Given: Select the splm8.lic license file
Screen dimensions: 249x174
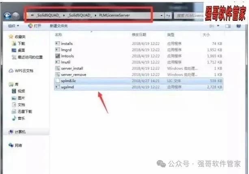Looking at the screenshot, I should coord(139,81).
